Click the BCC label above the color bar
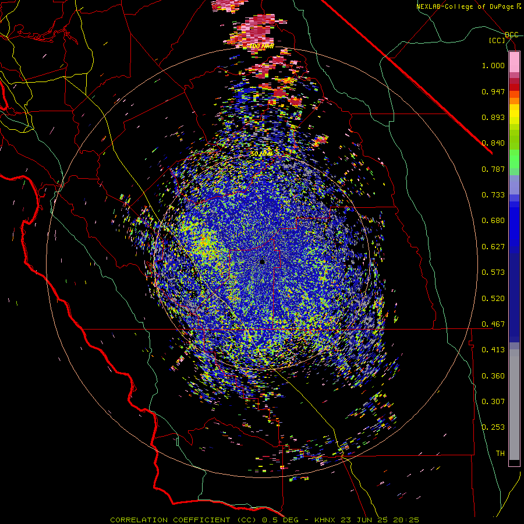This screenshot has height=524, width=524. (511, 35)
